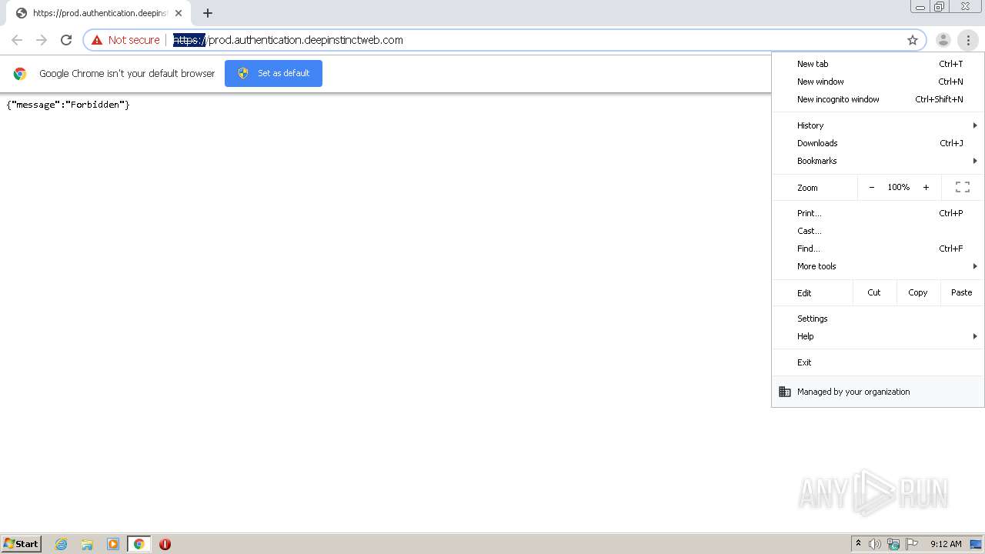The image size is (985, 554).
Task: Select Print... from the menu
Action: (878, 213)
